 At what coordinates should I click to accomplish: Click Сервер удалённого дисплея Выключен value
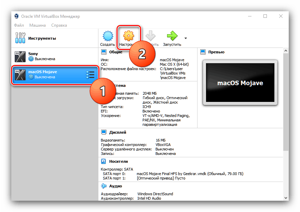(x=165, y=149)
